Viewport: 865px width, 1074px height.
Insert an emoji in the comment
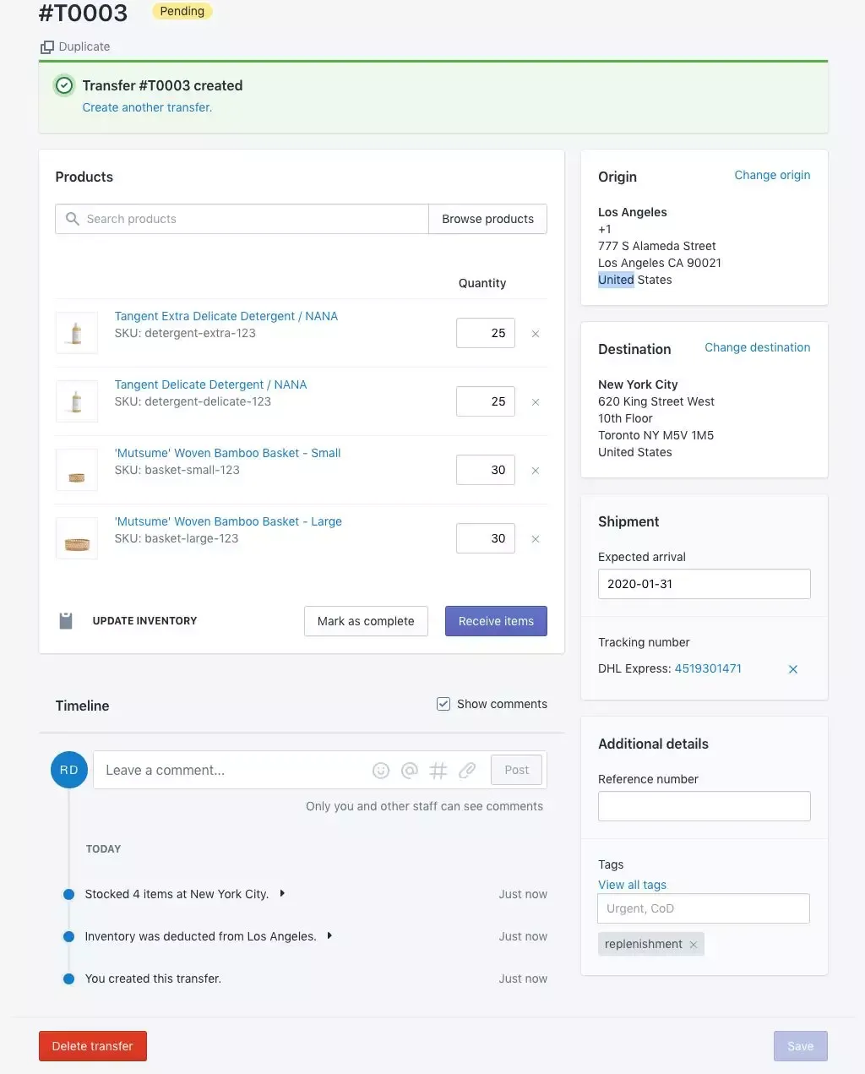(381, 771)
